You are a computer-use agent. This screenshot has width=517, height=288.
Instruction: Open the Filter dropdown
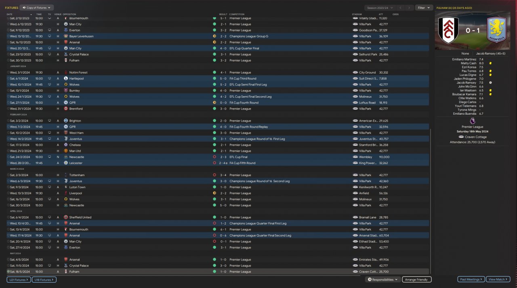tap(424, 8)
